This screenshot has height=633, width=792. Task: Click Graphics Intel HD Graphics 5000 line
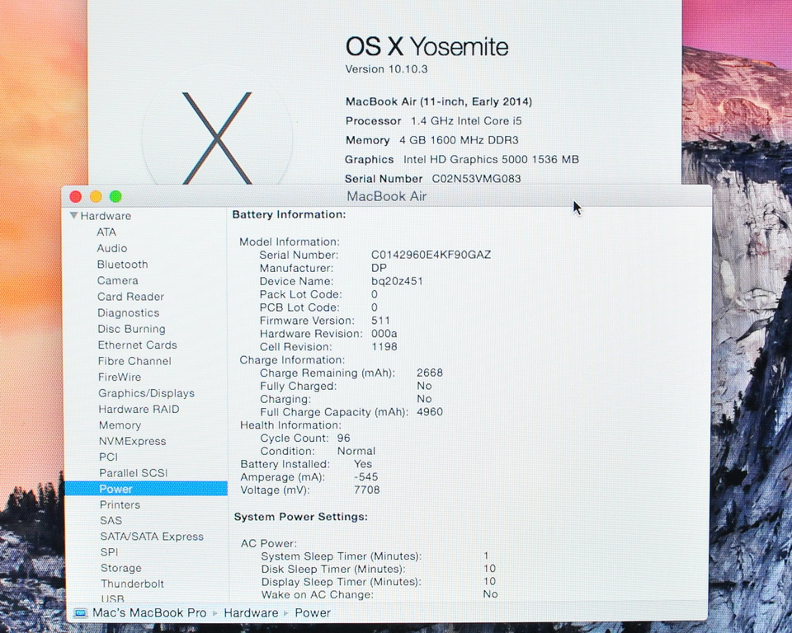(462, 160)
